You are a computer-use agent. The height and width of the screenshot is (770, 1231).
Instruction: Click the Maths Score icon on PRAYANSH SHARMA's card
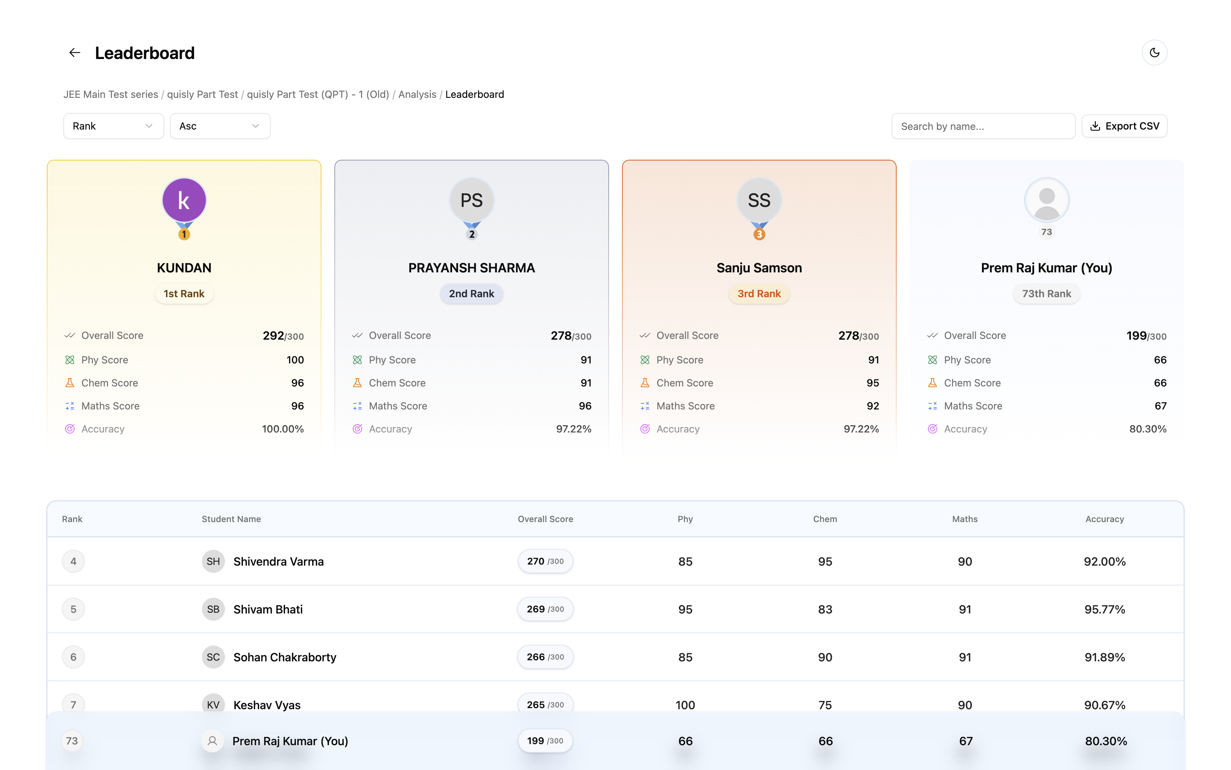(x=357, y=406)
